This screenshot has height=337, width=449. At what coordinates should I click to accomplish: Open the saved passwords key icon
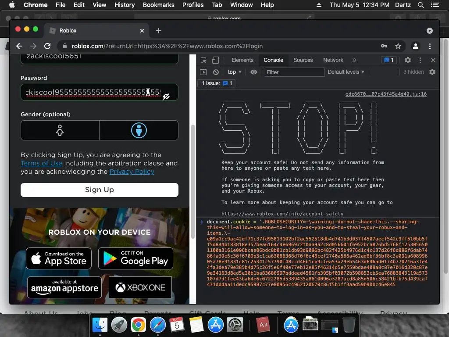384,46
